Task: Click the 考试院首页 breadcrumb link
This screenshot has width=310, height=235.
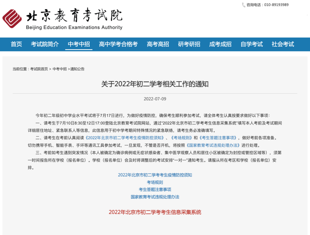Action: click(39, 69)
